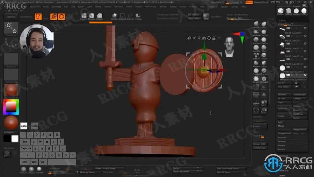Expand the Project section
This screenshot has width=314, height=177.
(282, 146)
